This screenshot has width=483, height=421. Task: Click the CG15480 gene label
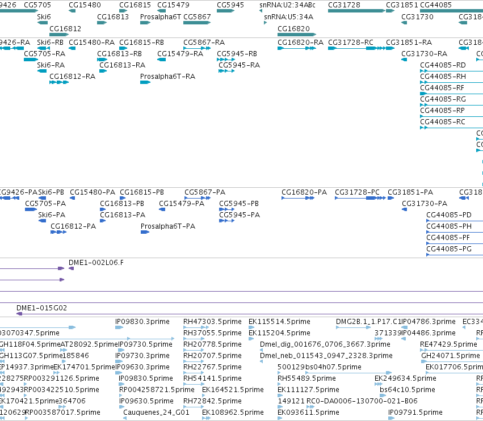pos(85,5)
